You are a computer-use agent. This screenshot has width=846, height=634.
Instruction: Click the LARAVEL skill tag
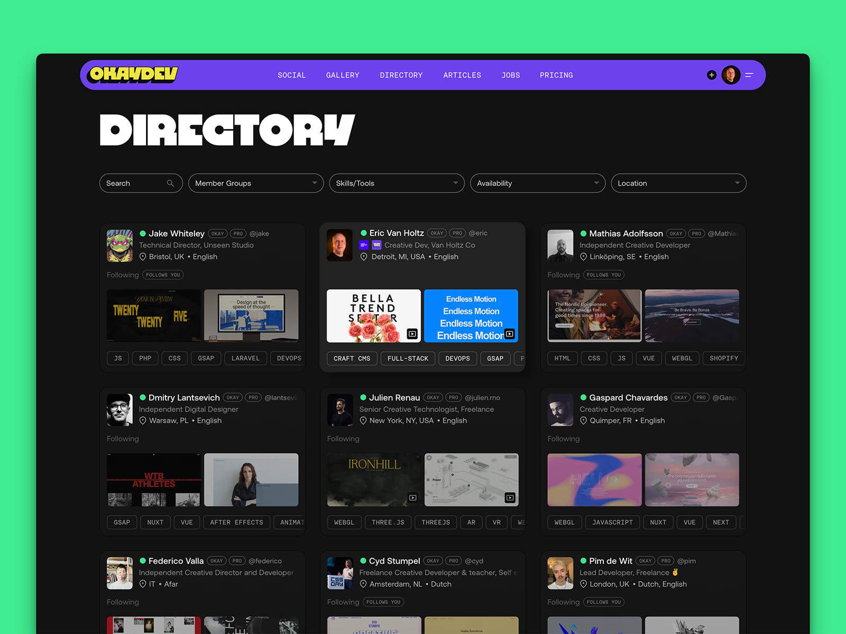point(245,358)
